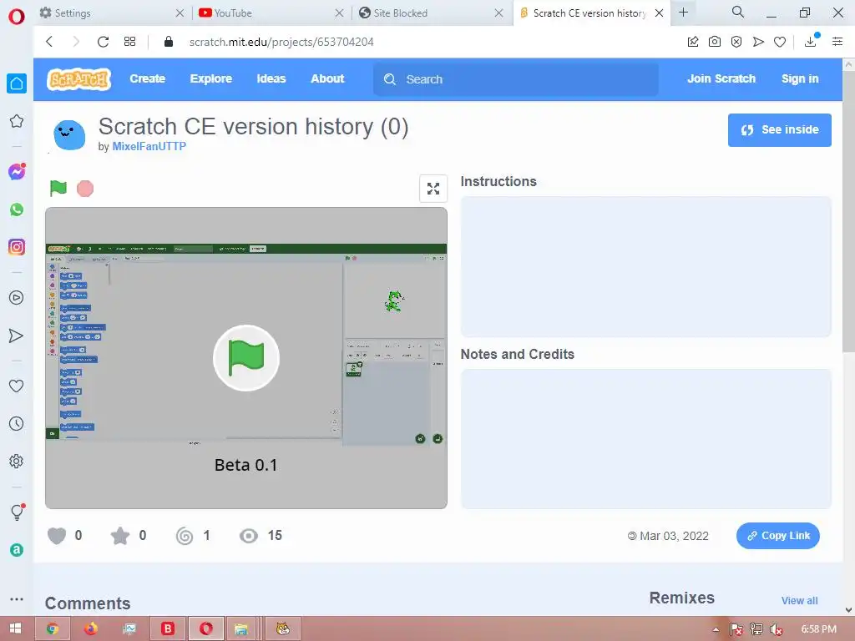Start project with green flag icon
Screen dimensions: 855x641
point(58,188)
